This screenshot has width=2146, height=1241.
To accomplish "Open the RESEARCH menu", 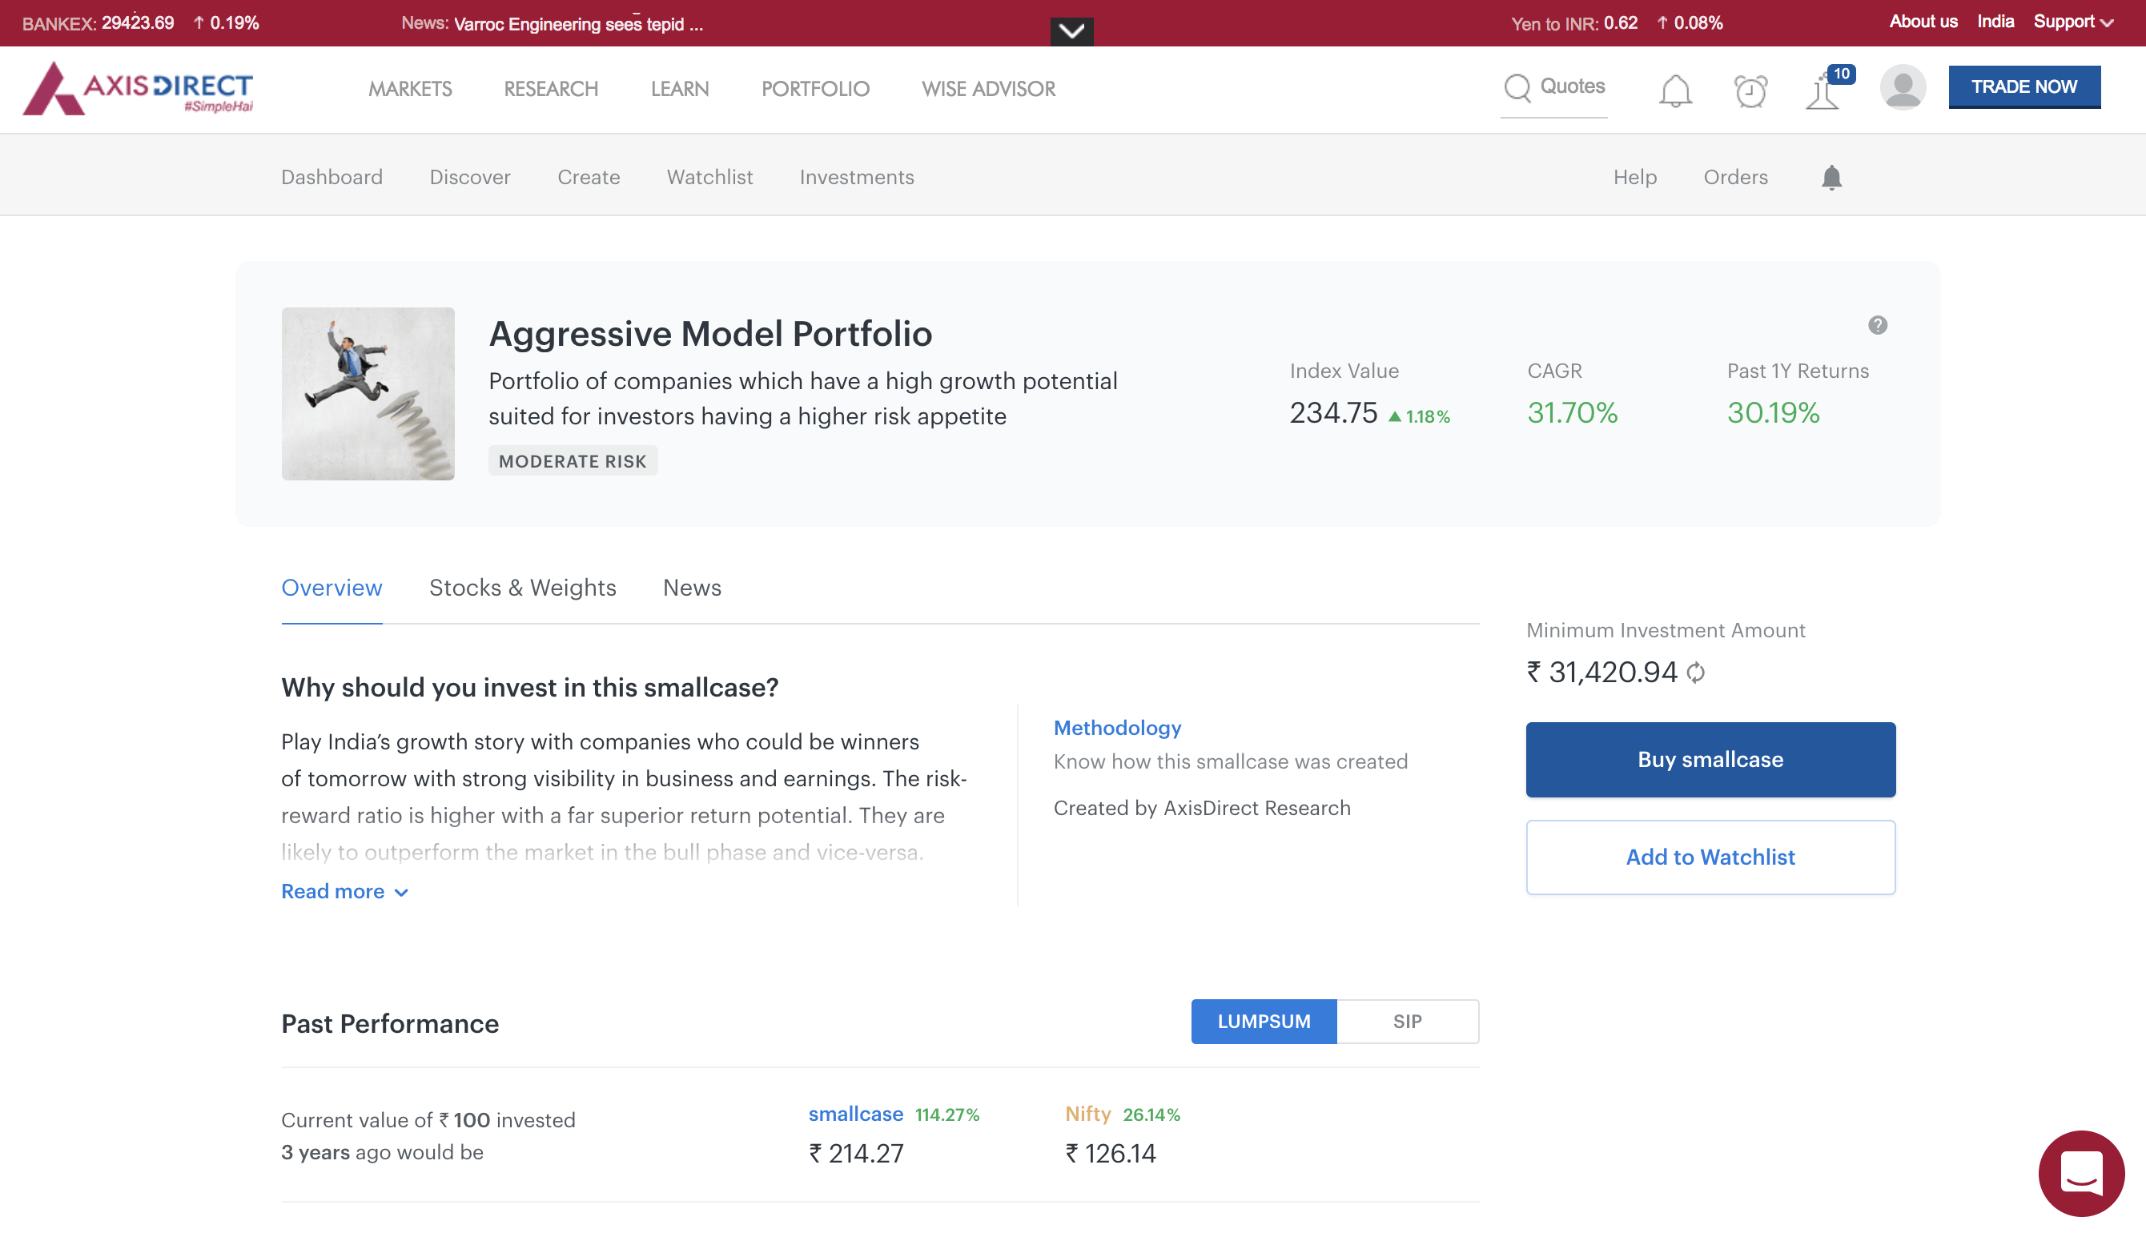I will coord(551,89).
